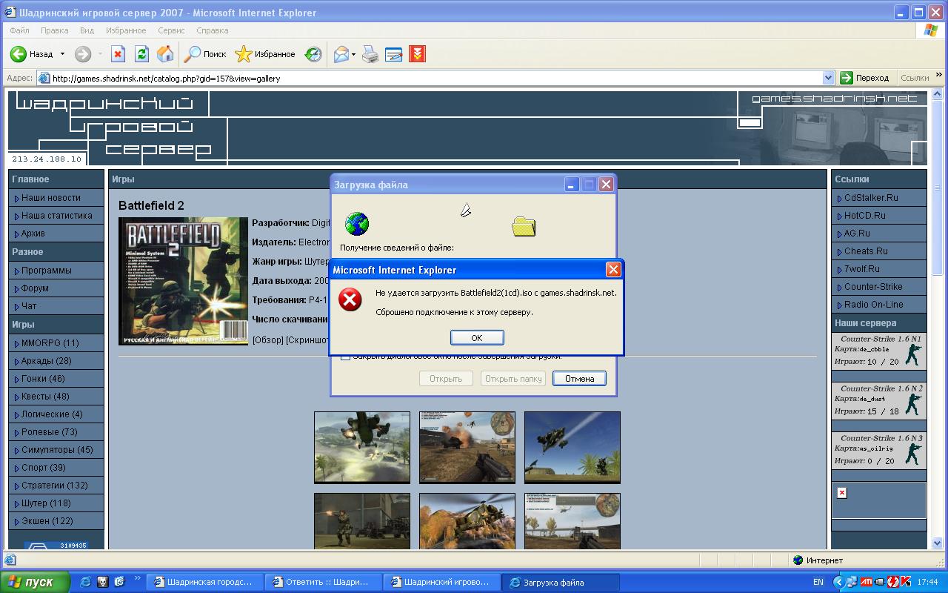Click the Интернет zone globe in status bar

click(798, 560)
